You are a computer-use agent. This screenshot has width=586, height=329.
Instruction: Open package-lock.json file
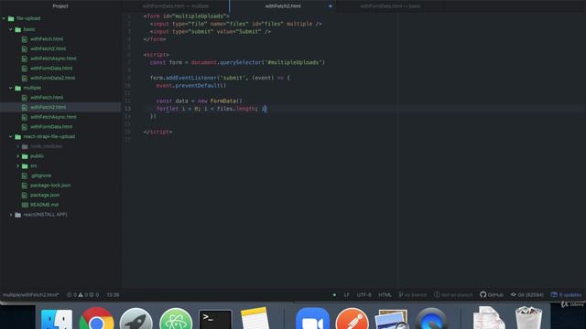(50, 186)
